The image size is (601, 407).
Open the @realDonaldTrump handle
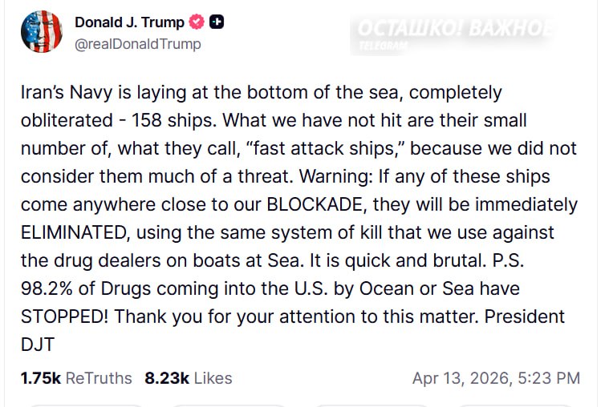pos(137,43)
